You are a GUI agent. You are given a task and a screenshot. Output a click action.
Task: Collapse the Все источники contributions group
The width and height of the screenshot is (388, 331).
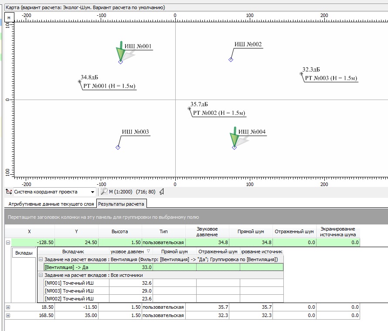click(x=41, y=275)
